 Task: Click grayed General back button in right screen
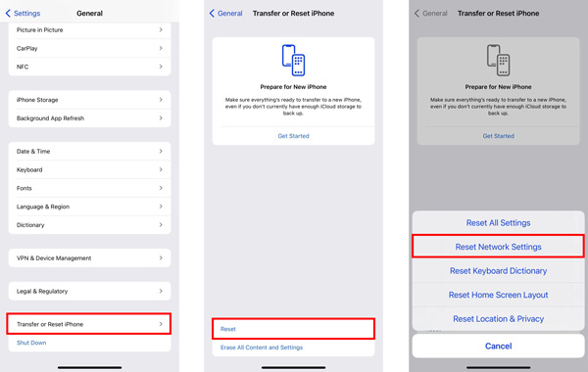pyautogui.click(x=430, y=13)
